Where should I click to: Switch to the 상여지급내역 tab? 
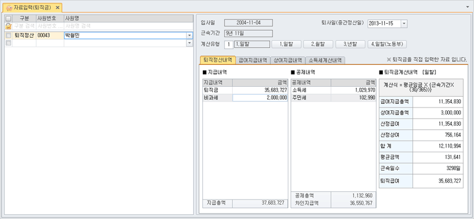click(x=288, y=60)
